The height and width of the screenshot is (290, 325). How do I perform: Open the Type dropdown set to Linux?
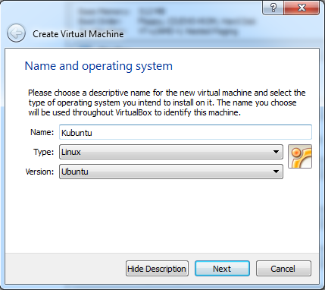point(171,152)
